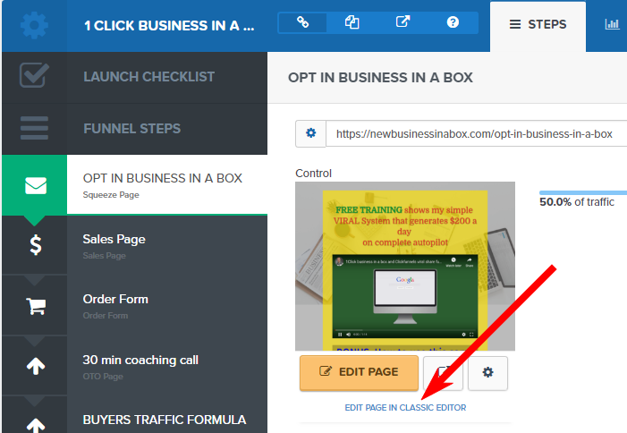Click the Funnel Steps hamburger icon

34,128
